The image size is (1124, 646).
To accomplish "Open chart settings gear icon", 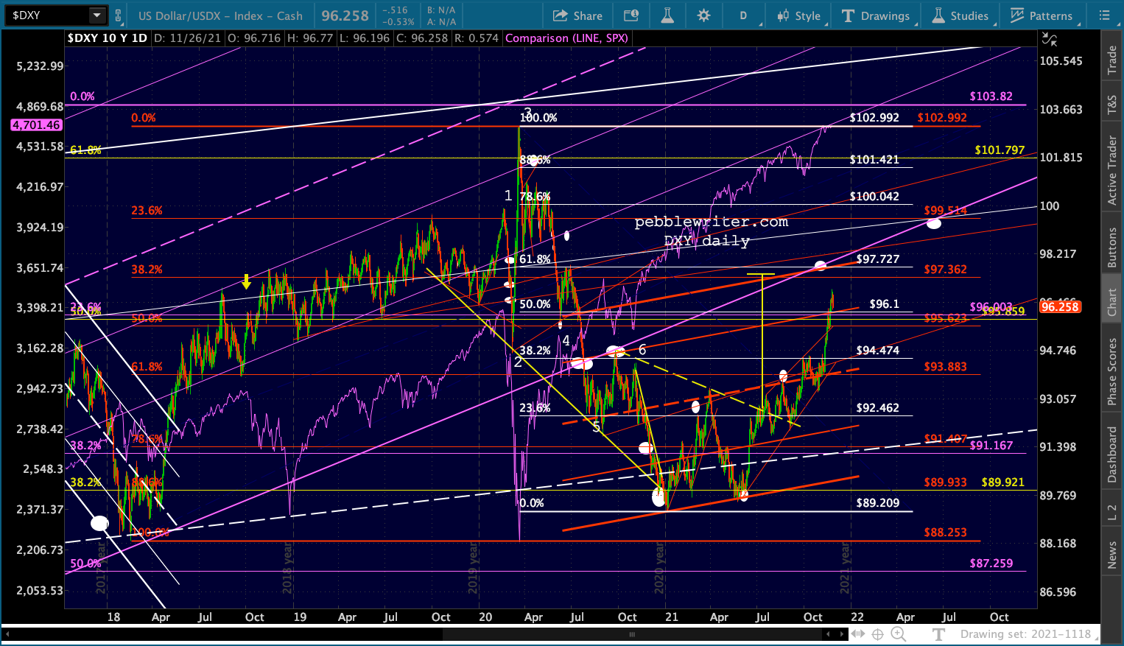I will pos(703,15).
